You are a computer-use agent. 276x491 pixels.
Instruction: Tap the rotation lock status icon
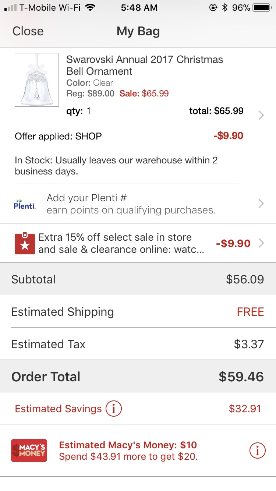pos(213,8)
